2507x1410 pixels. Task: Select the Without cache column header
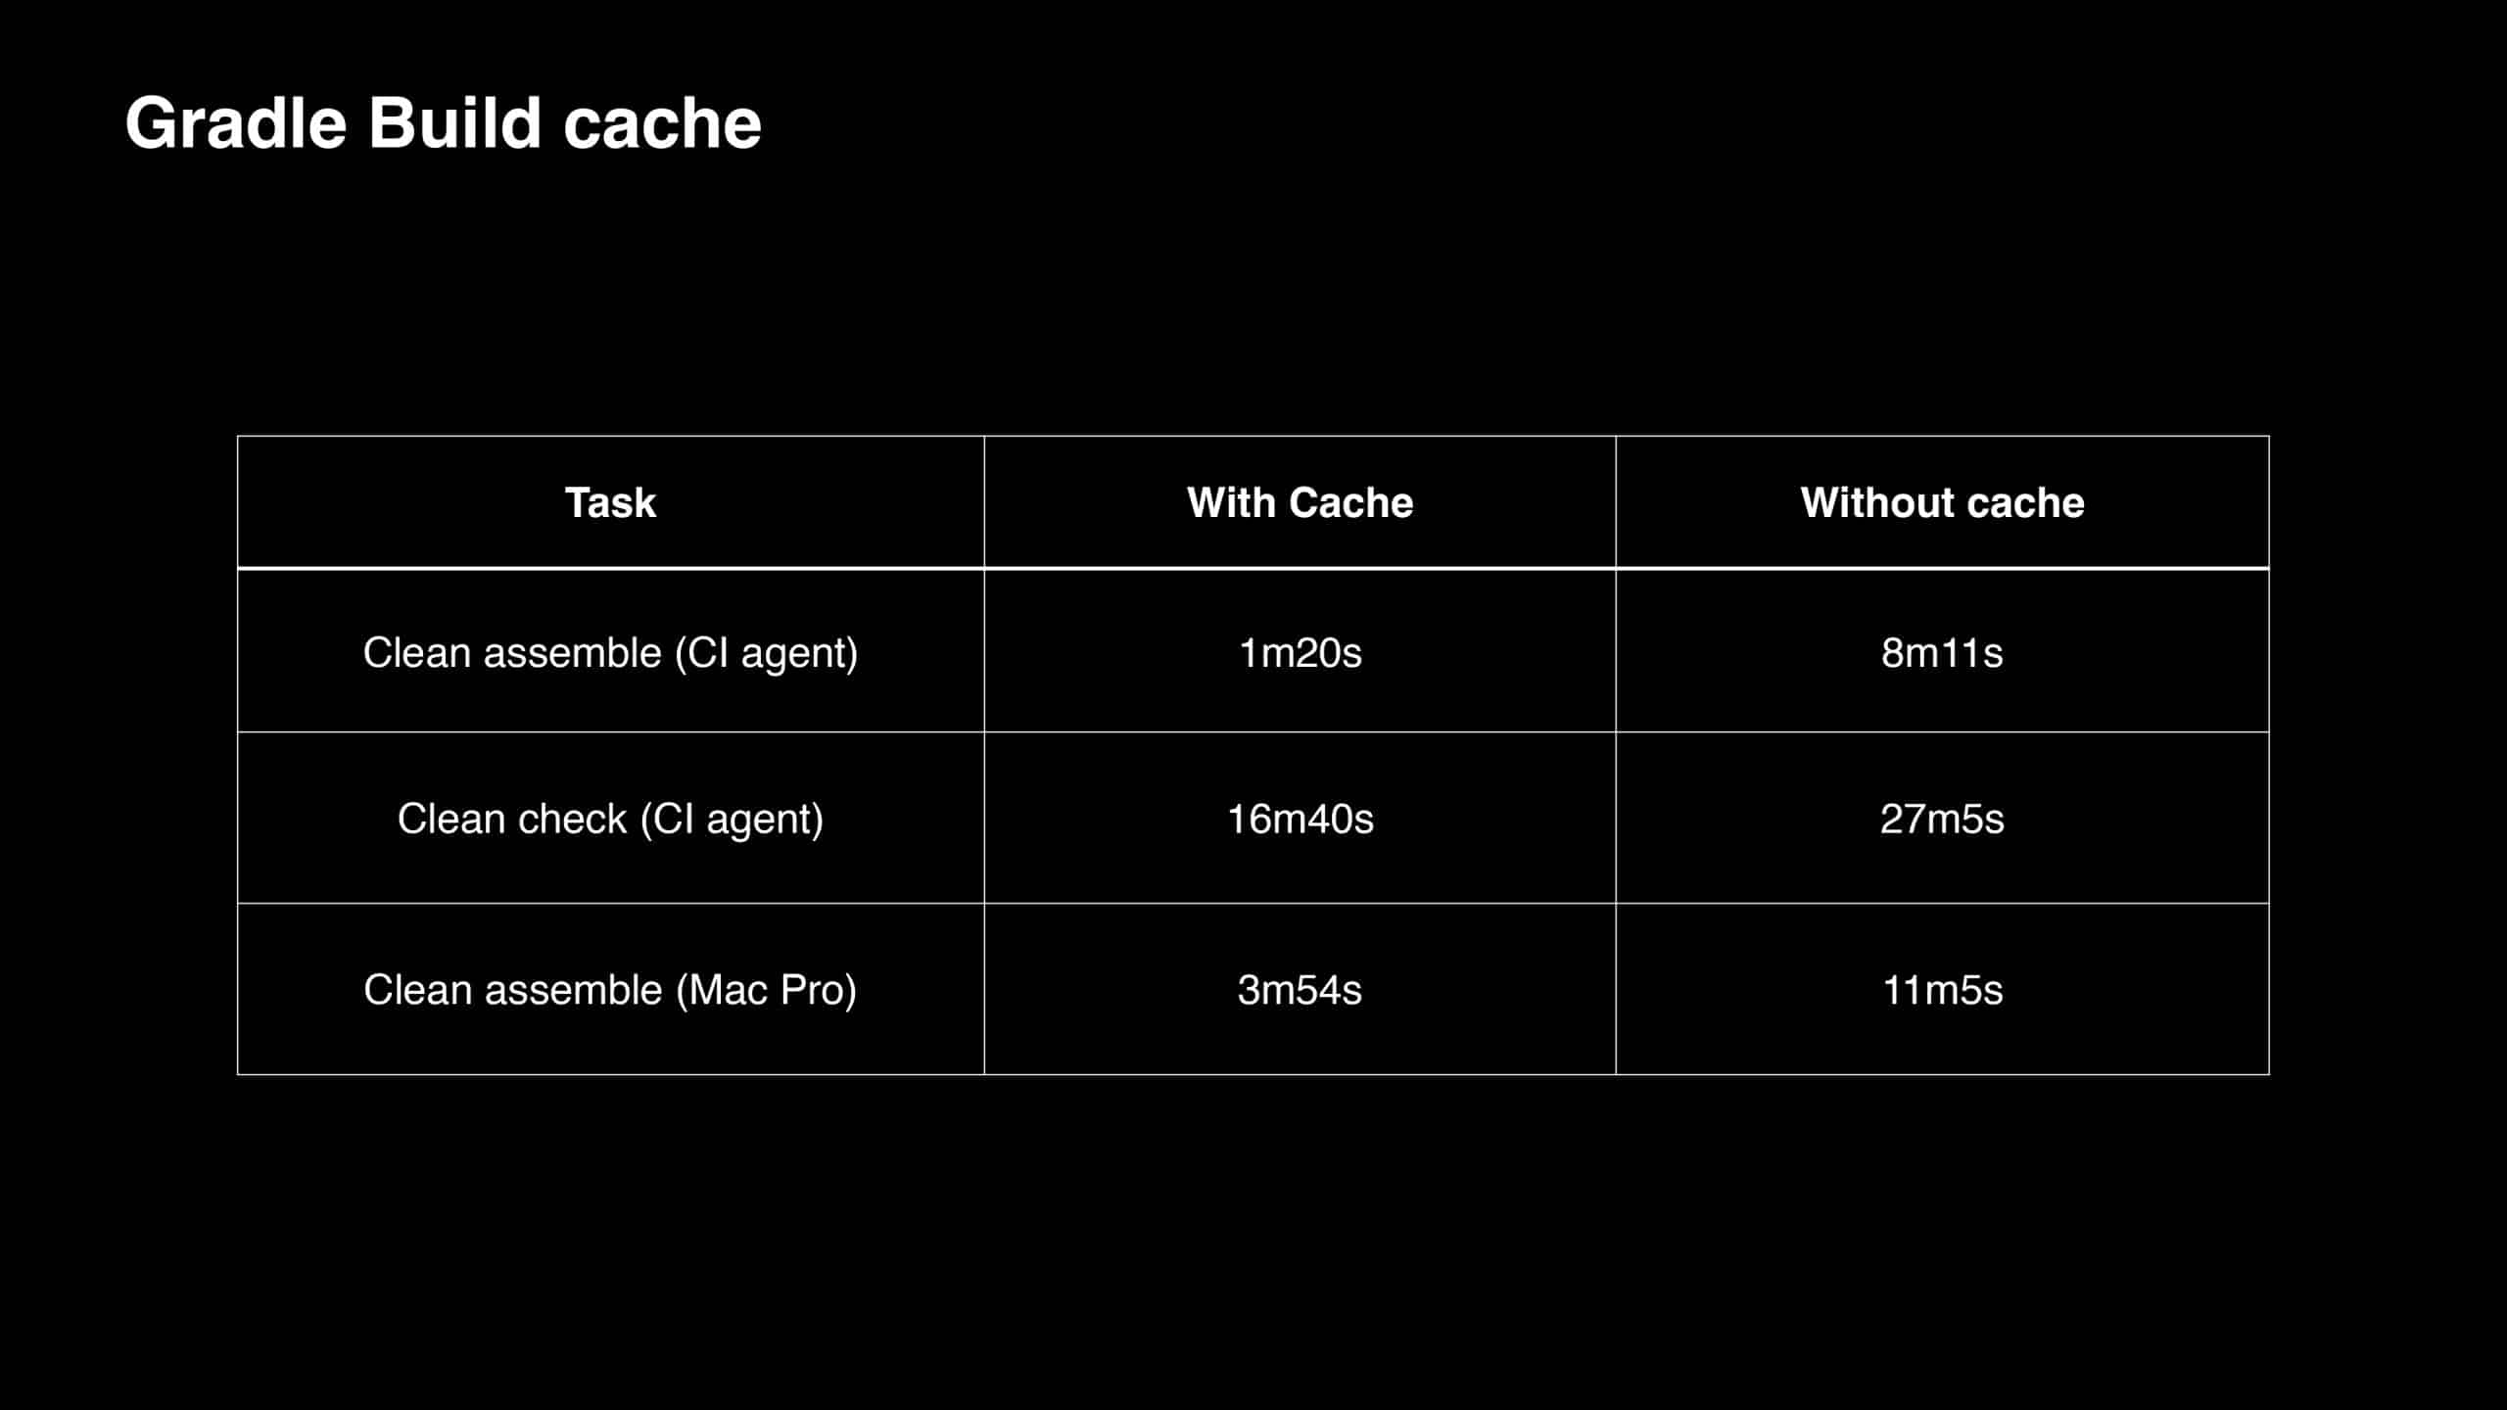click(1942, 502)
